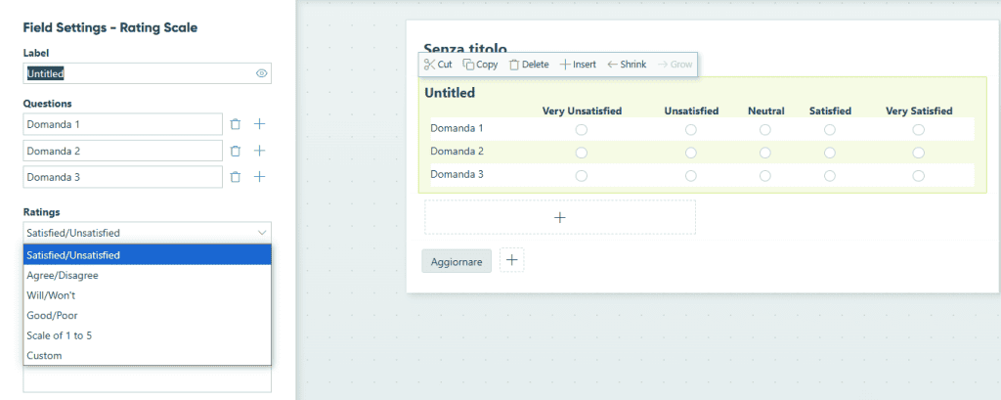This screenshot has width=1001, height=400.
Task: Select Unsatisfied for Domanda 1
Action: (x=691, y=130)
